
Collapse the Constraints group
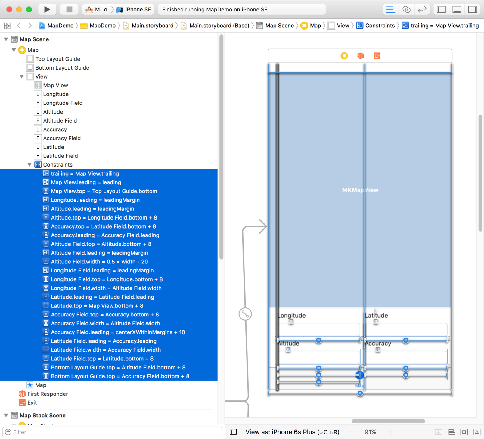click(x=29, y=165)
